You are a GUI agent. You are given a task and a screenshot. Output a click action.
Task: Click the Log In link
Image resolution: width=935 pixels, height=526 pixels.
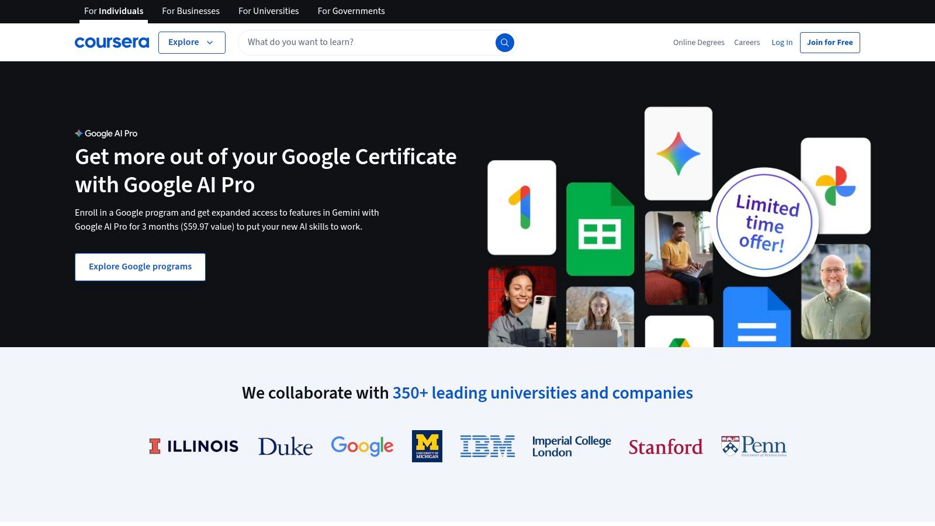tap(782, 43)
